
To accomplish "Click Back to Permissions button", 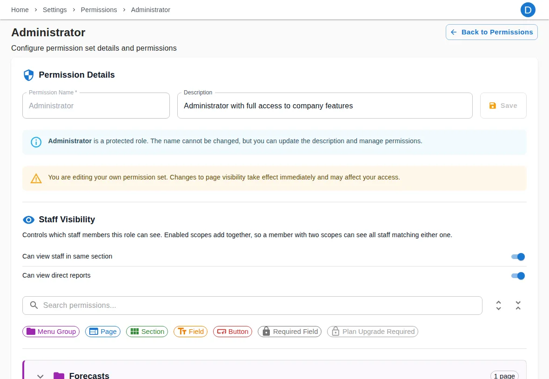I will click(492, 32).
